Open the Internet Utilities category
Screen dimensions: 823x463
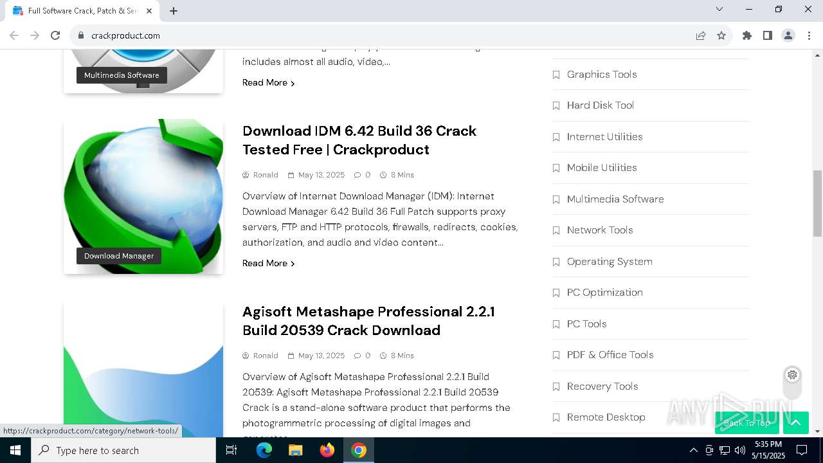coord(604,136)
